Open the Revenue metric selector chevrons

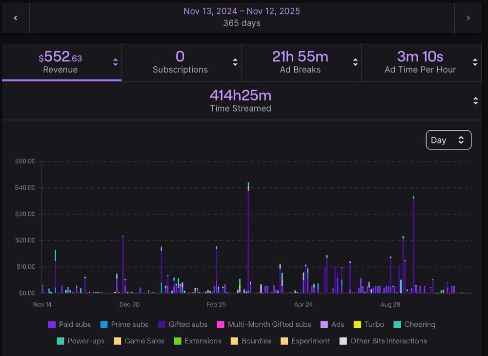[x=115, y=62]
